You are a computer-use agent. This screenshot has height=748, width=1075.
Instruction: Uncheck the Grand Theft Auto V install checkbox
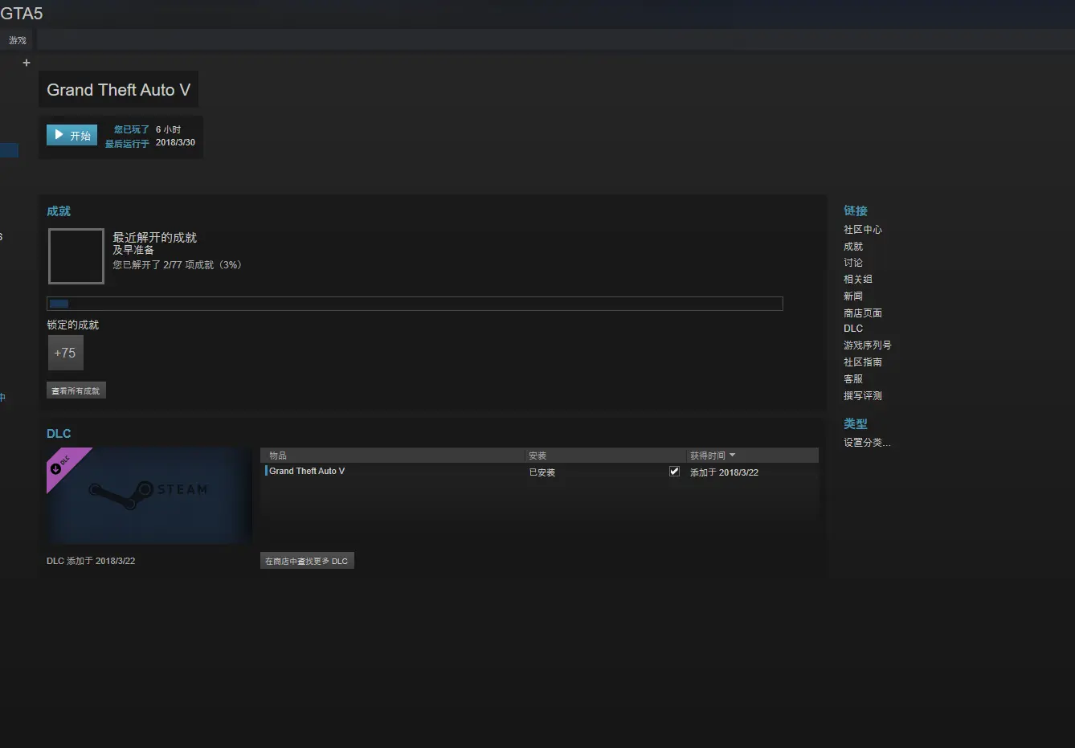(674, 472)
